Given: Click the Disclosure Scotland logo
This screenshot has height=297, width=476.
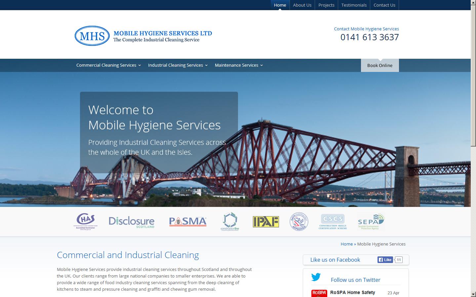Looking at the screenshot, I should coord(132,222).
